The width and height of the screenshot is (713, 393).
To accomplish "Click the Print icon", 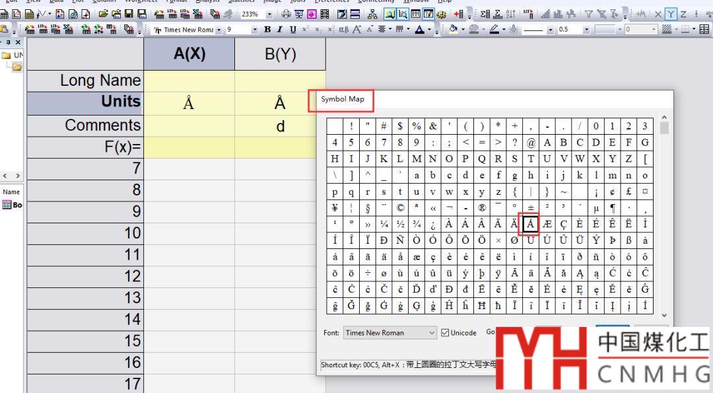I will click(286, 14).
